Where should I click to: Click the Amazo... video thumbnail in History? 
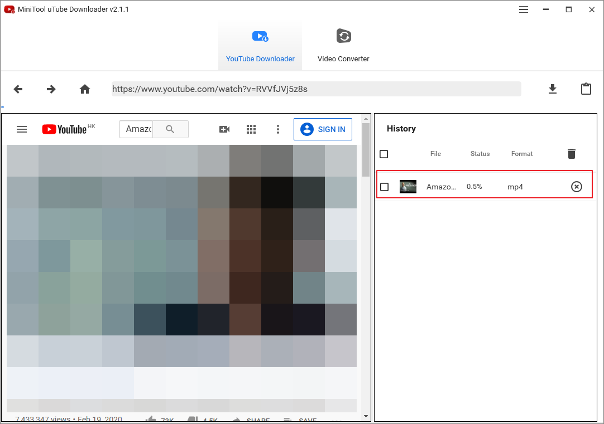(408, 187)
